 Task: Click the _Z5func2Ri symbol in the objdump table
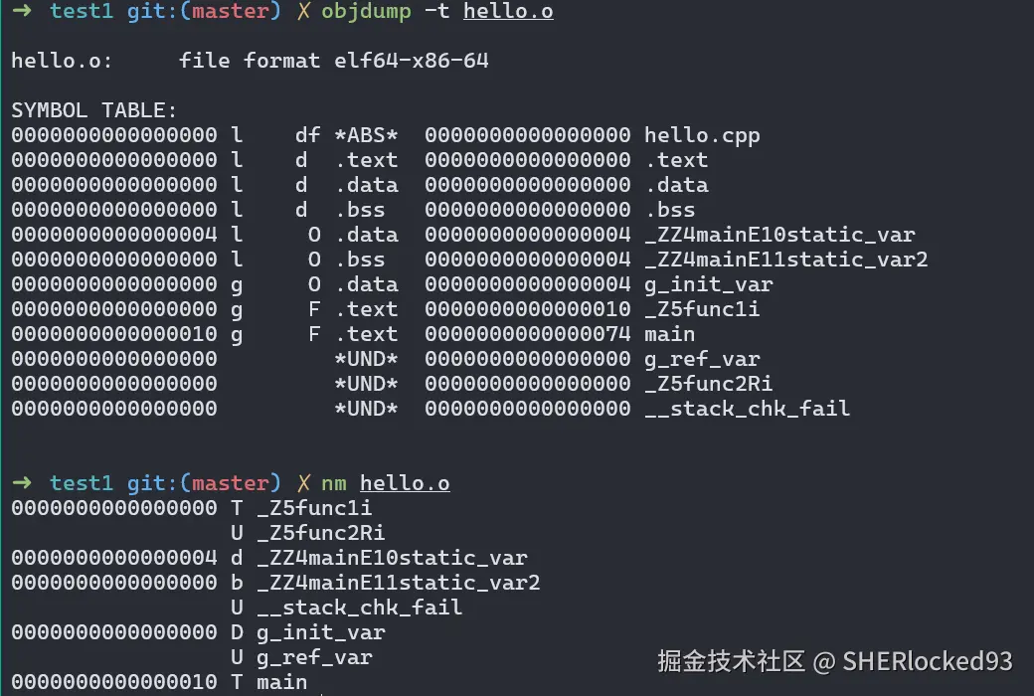pyautogui.click(x=708, y=384)
